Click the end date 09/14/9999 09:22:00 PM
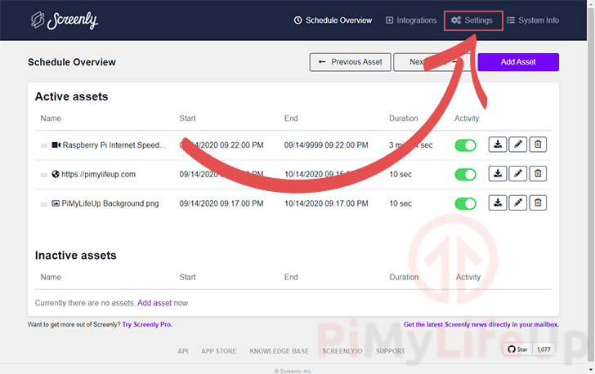This screenshot has height=374, width=595. pos(326,145)
